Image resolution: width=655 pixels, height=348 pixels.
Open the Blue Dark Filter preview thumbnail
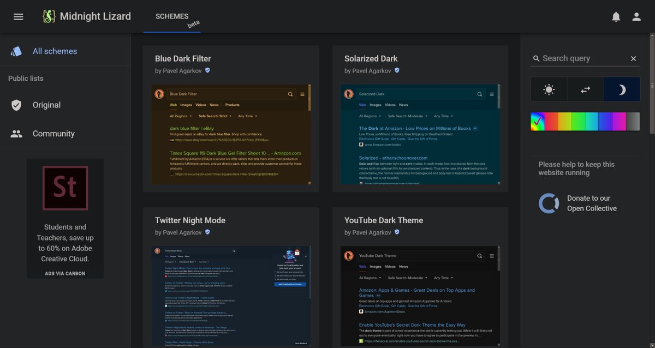click(231, 134)
